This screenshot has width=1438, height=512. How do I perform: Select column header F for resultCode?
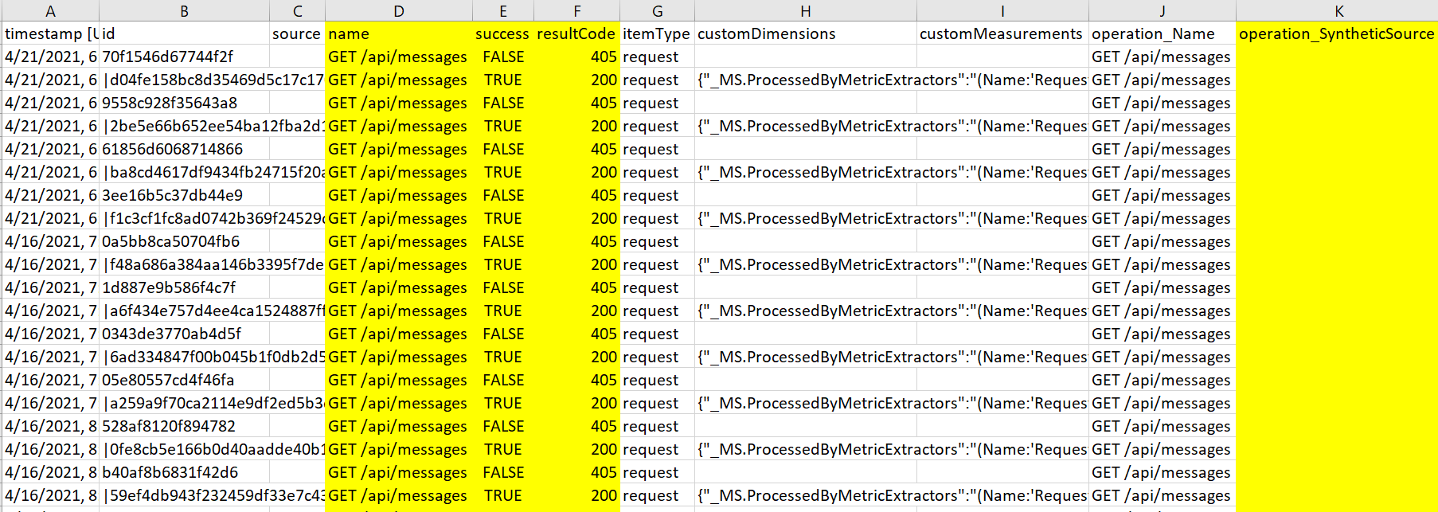coord(576,10)
